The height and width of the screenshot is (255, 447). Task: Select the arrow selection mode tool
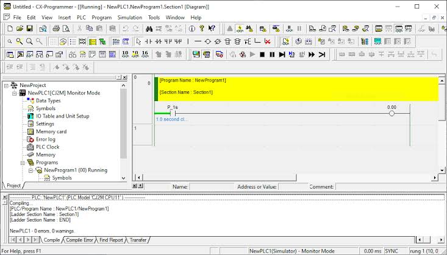click(138, 41)
